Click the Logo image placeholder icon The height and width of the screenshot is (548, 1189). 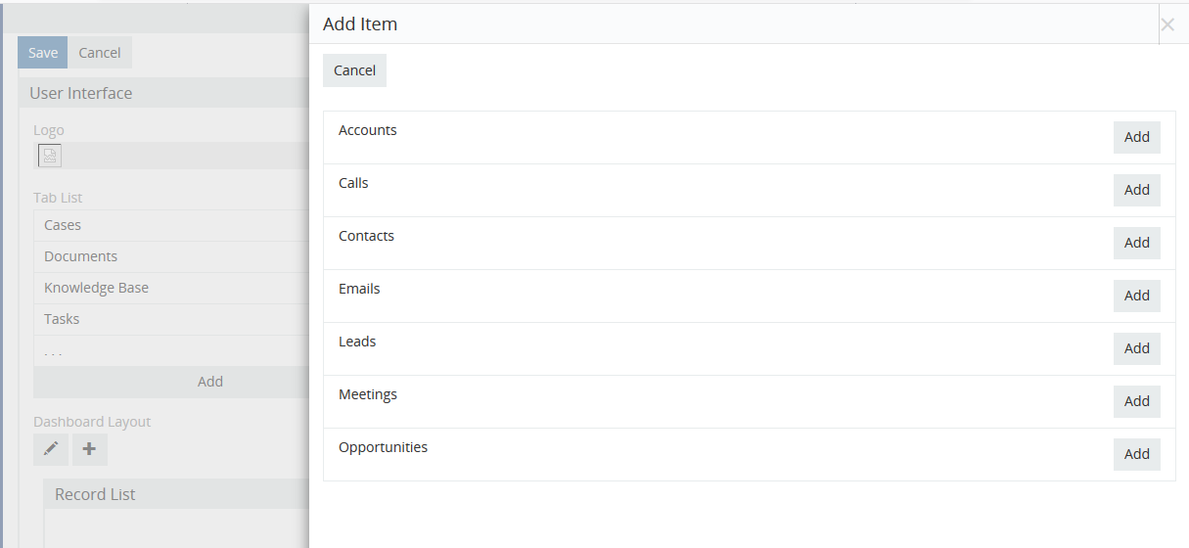(x=49, y=156)
